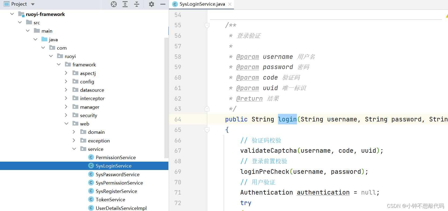Click the ruoyi-framework module folder icon
This screenshot has width=448, height=211.
pos(21,14)
